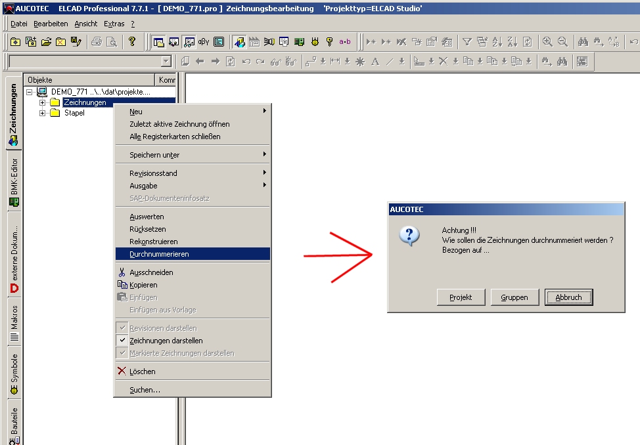Click the green circuit board toolbar icon
Viewport: 640px width, 445px height.
(x=299, y=41)
